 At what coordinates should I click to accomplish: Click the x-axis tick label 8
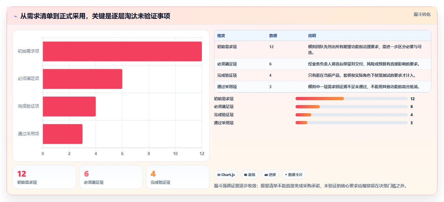pos(149,154)
